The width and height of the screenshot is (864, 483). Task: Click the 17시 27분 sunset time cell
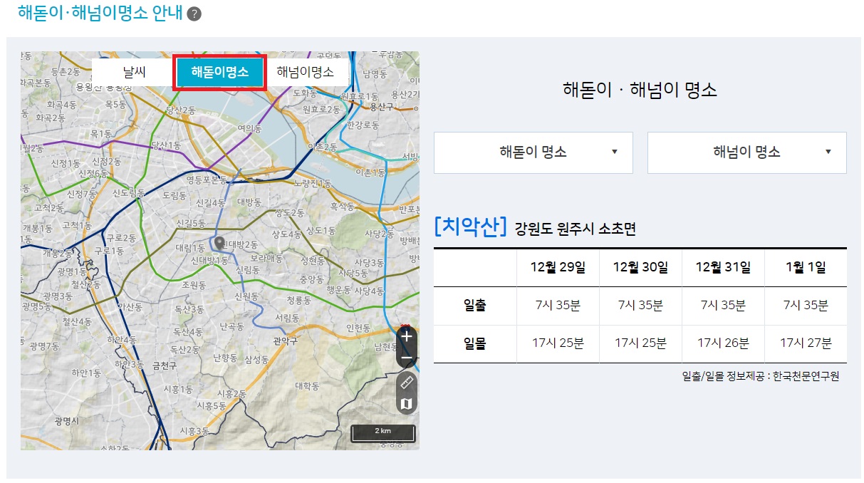point(806,343)
